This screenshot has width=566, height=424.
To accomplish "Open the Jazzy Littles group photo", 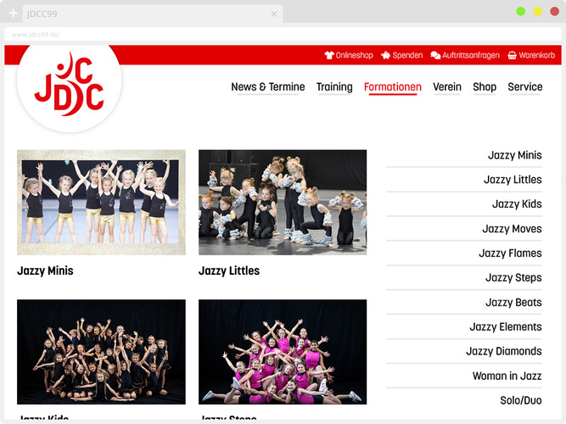I will click(x=283, y=203).
